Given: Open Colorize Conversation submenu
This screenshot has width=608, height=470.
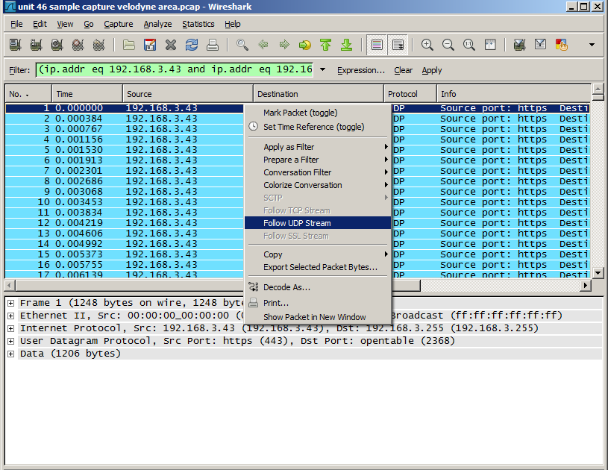Looking at the screenshot, I should pyautogui.click(x=318, y=185).
